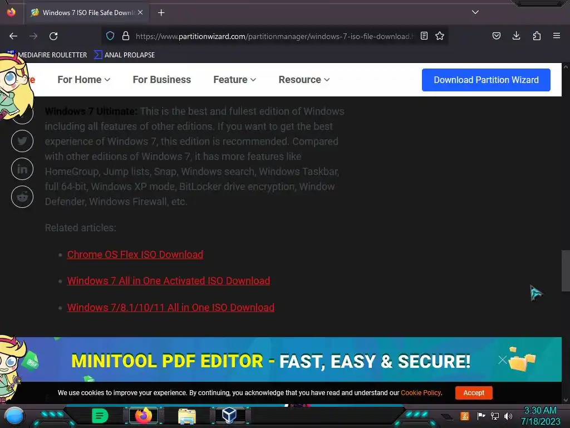This screenshot has width=570, height=428.
Task: Bookmark this page with star icon
Action: click(x=440, y=36)
